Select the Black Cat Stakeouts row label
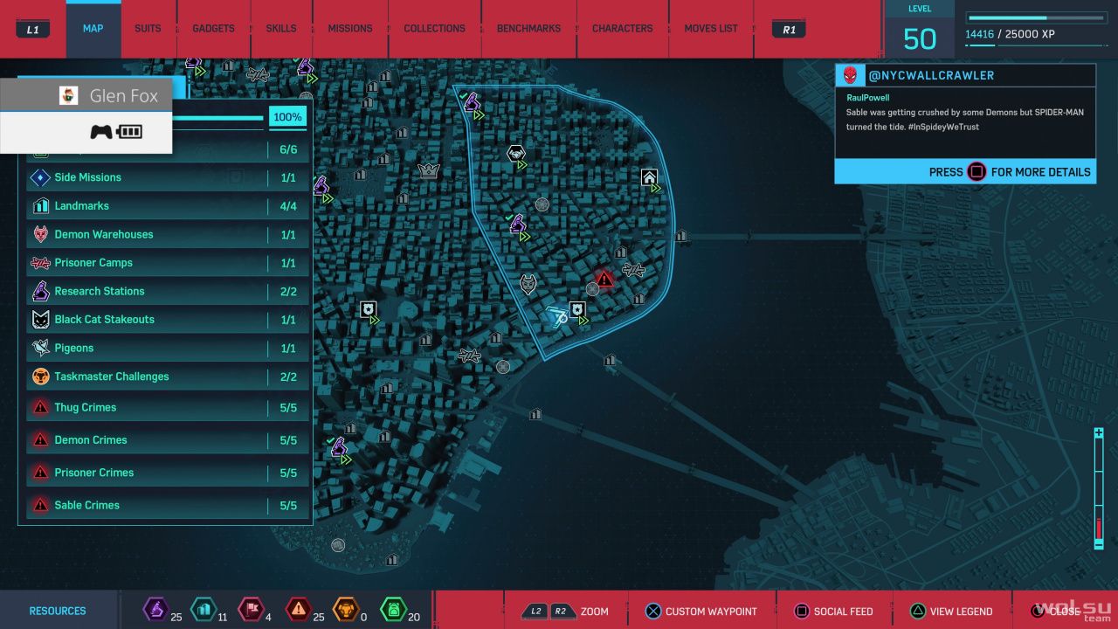 pos(105,320)
